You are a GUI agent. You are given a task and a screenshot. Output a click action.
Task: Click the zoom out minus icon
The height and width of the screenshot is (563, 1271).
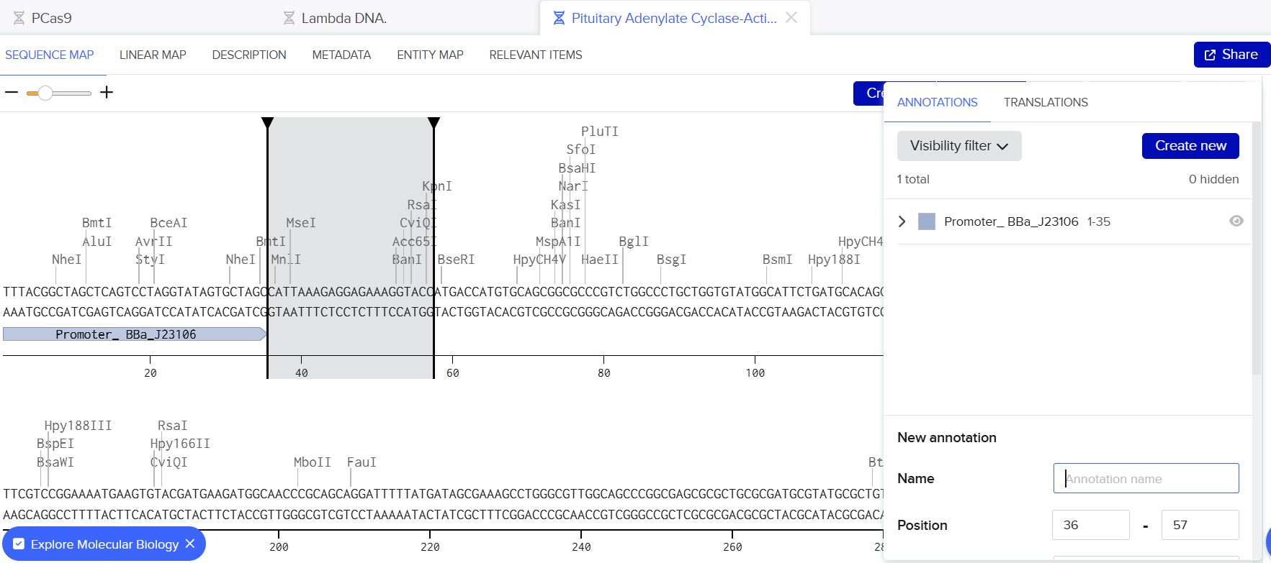coord(12,93)
